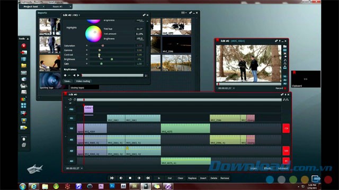Toggle keyframing for the Saturation parameter
The width and height of the screenshot is (339, 190).
tap(87, 46)
